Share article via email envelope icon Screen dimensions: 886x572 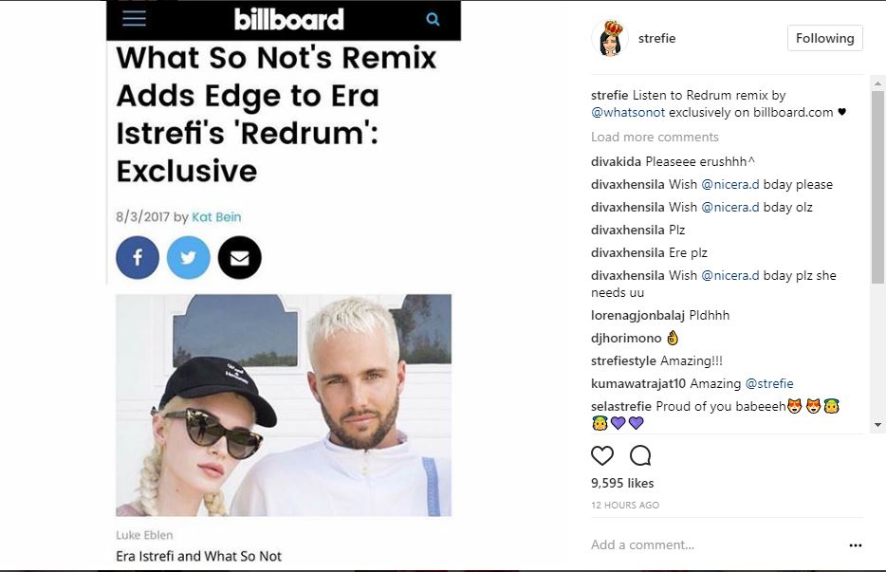click(240, 258)
